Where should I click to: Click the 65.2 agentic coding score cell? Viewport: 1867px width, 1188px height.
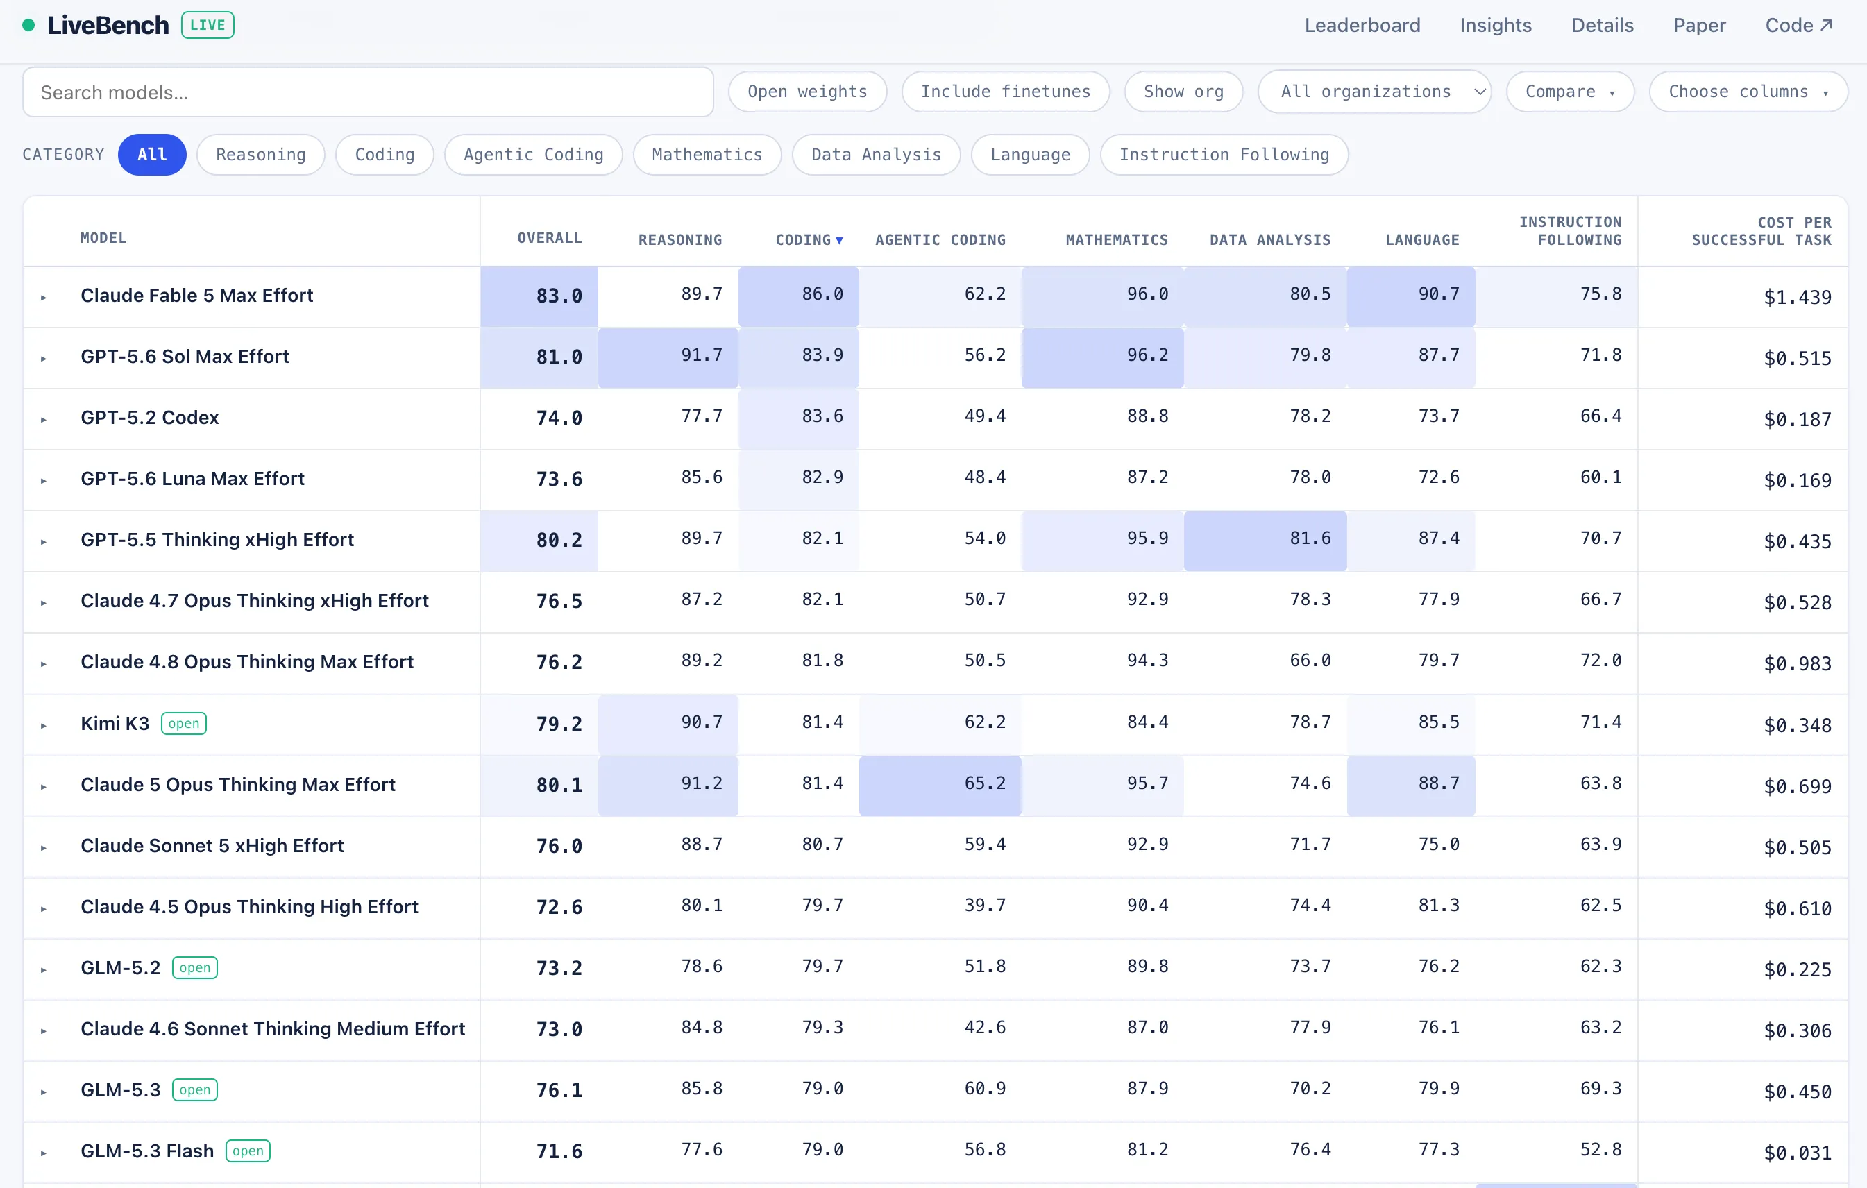pyautogui.click(x=940, y=785)
